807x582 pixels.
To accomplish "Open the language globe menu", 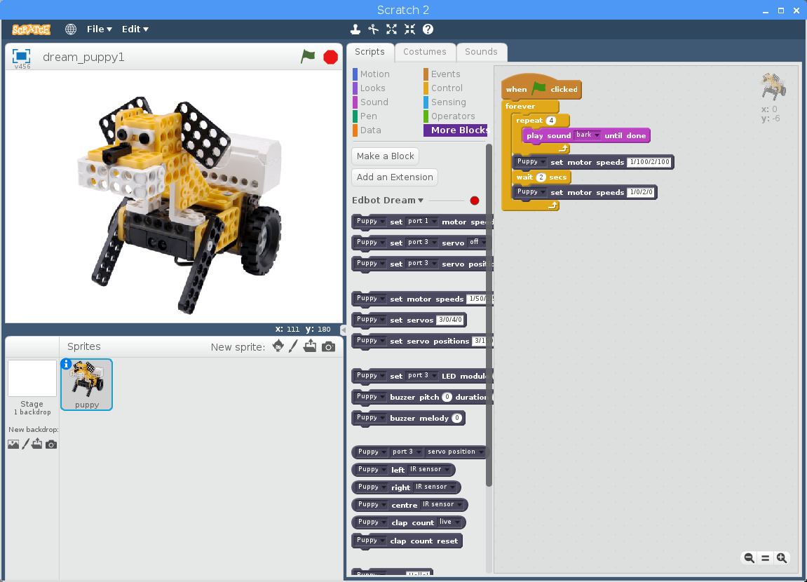I will (x=71, y=29).
